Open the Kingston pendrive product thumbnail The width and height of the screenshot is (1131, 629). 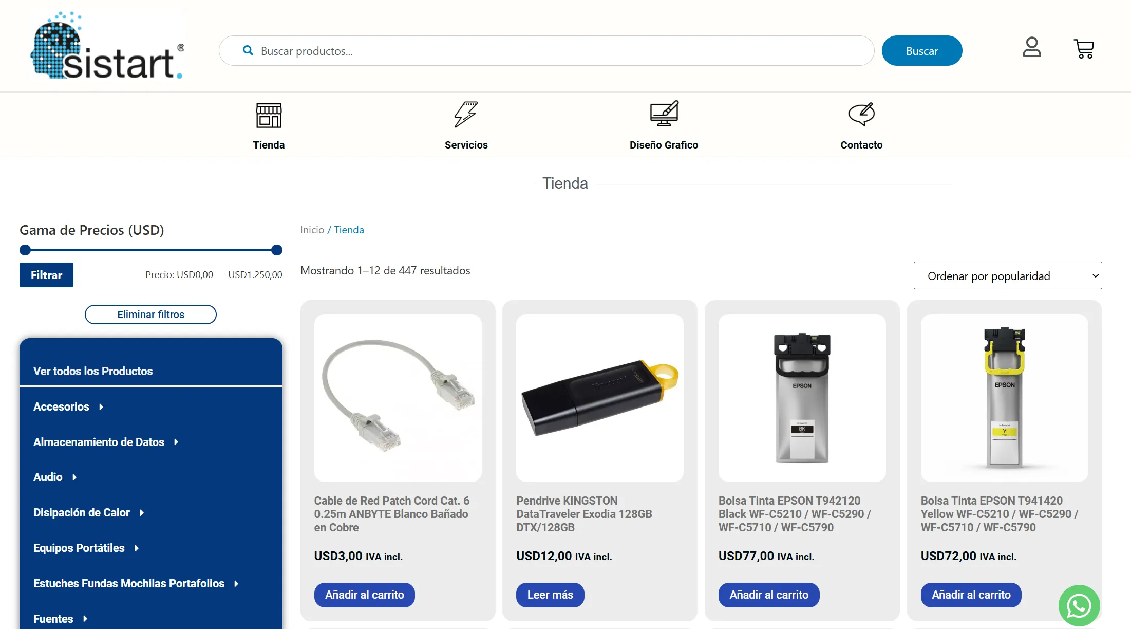(599, 398)
